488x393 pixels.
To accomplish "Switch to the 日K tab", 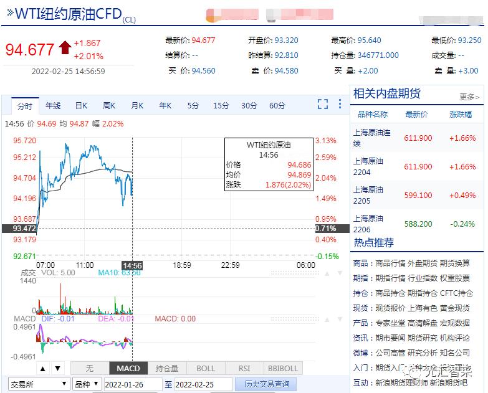I will tap(81, 106).
